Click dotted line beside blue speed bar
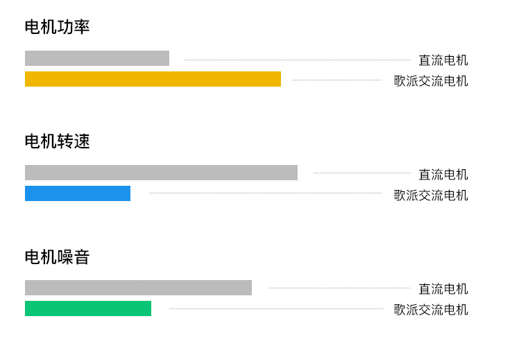 (x=265, y=193)
